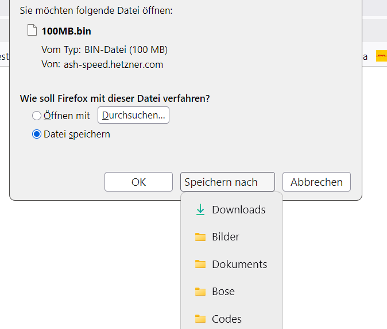Click the 100MB.bin file name text
This screenshot has width=387, height=329.
coord(66,31)
